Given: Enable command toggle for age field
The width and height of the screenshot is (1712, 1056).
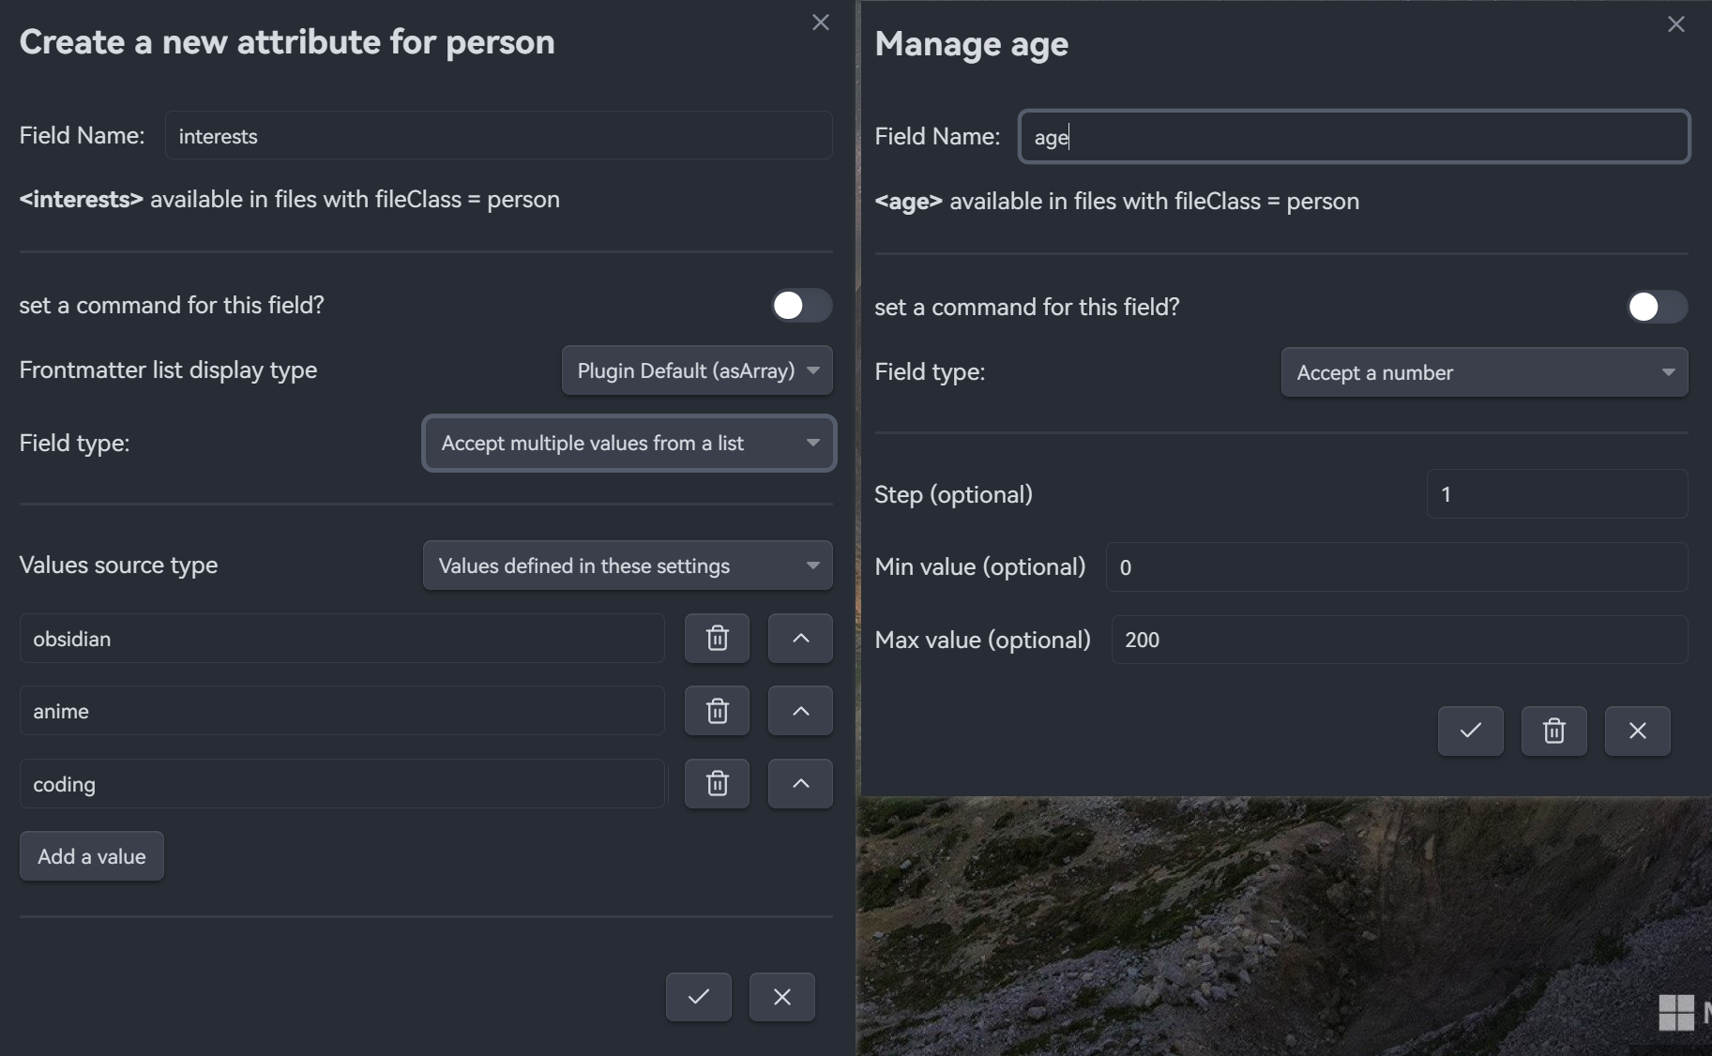Looking at the screenshot, I should (1657, 308).
